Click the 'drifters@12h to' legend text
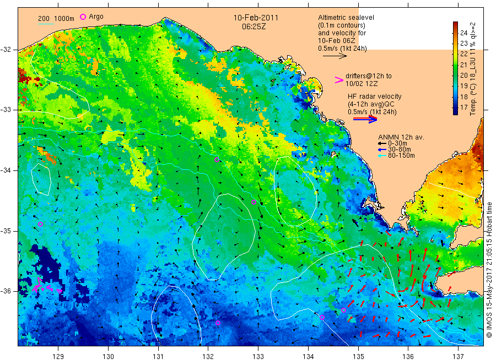 pyautogui.click(x=369, y=76)
